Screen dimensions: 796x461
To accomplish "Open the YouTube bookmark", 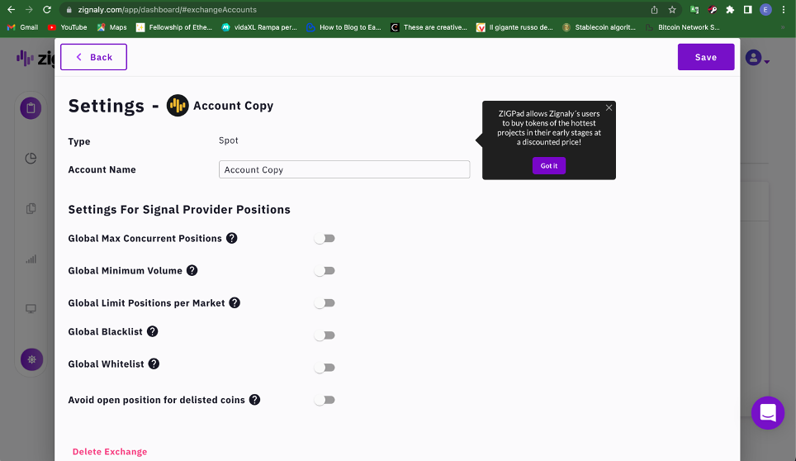I will (67, 27).
